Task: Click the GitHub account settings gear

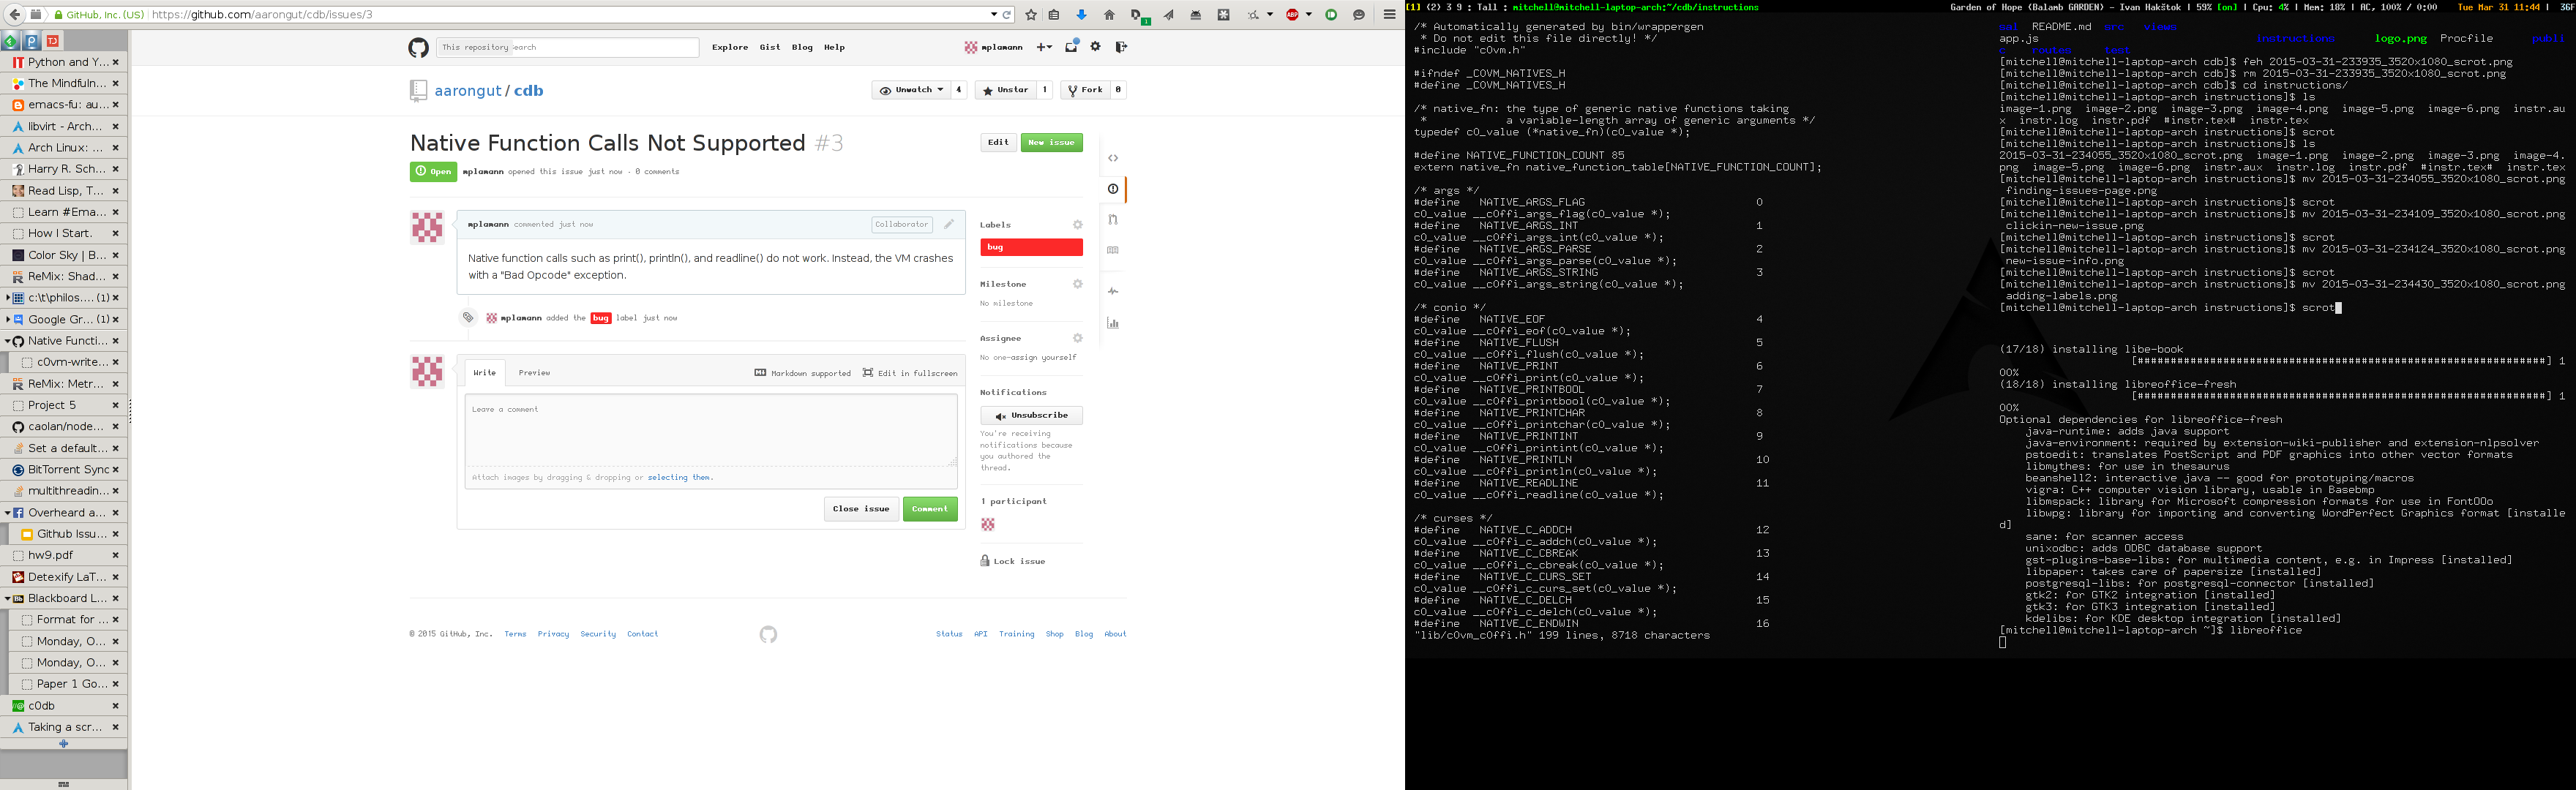Action: (x=1096, y=47)
